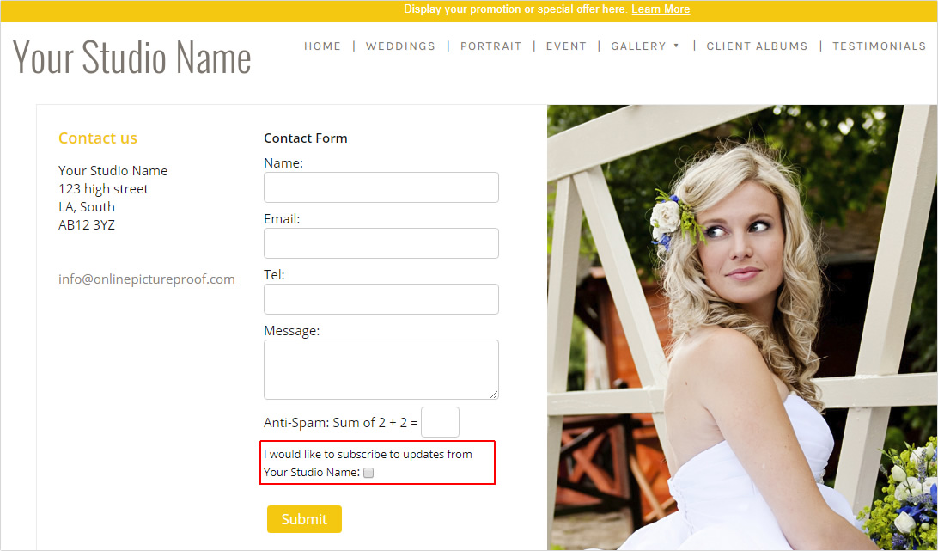Open the TESTIMONIALS menu item
This screenshot has height=551, width=938.
click(x=879, y=46)
